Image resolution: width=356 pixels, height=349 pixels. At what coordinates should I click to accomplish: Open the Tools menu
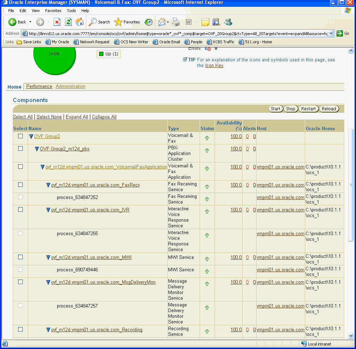pyautogui.click(x=71, y=11)
